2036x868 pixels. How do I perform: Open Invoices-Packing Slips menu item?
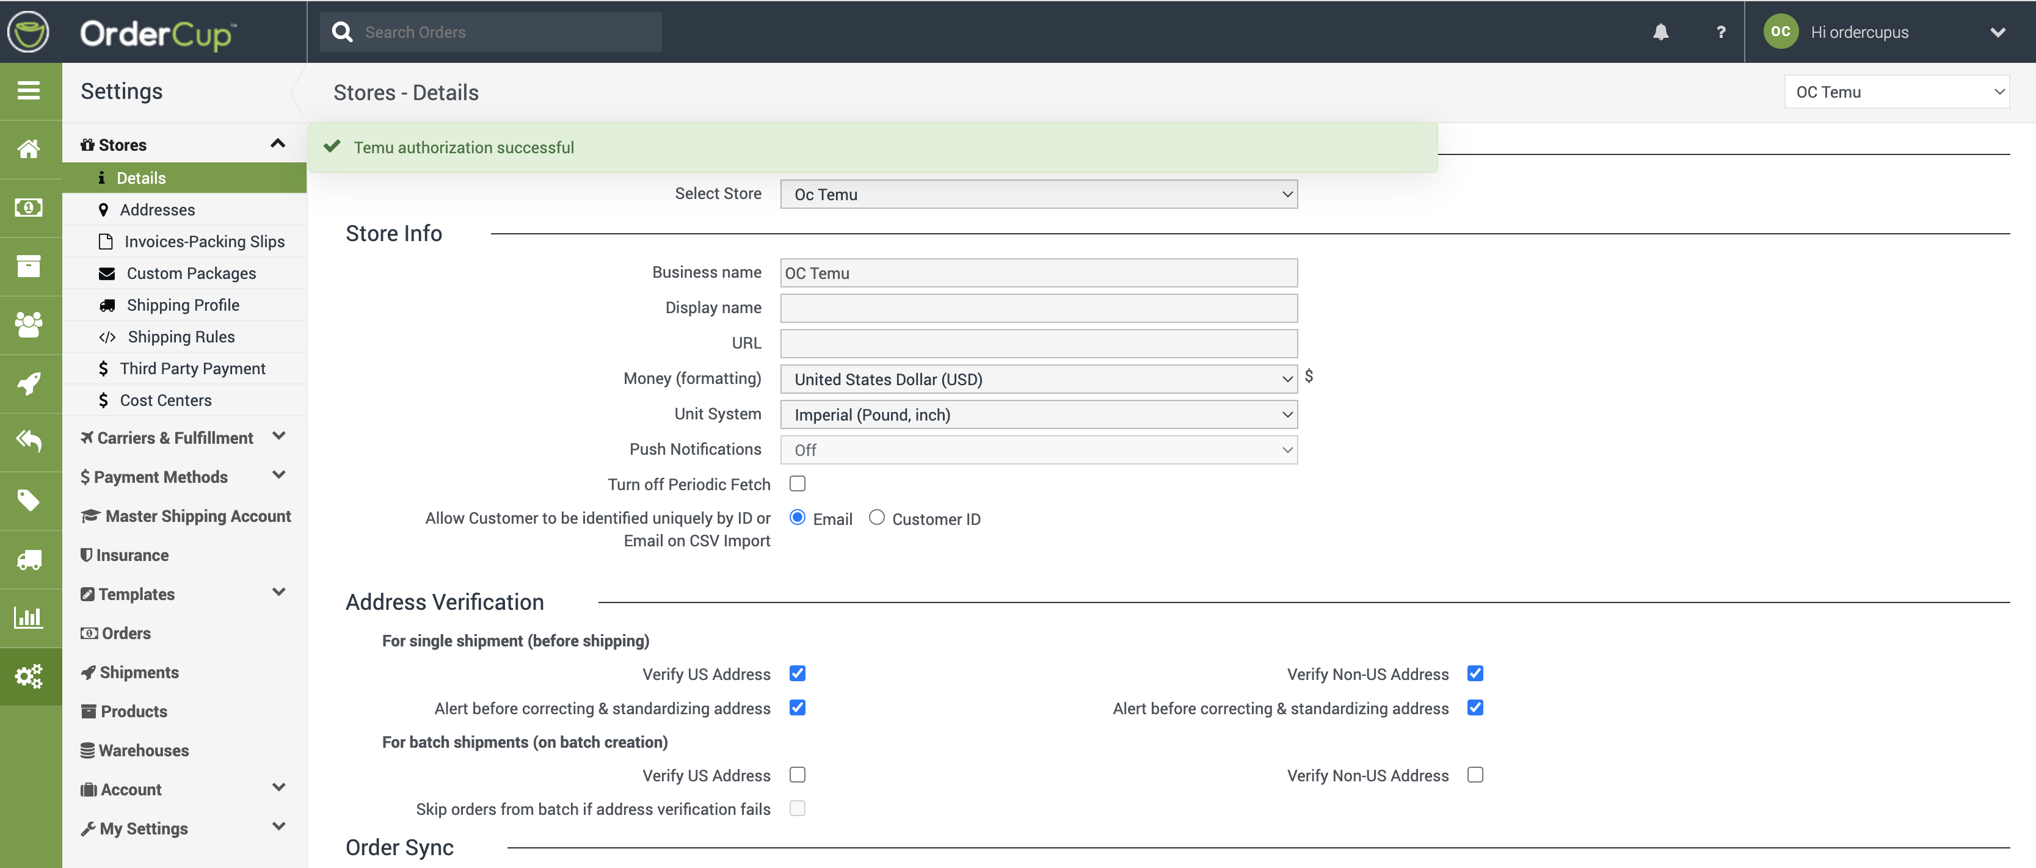pos(204,242)
